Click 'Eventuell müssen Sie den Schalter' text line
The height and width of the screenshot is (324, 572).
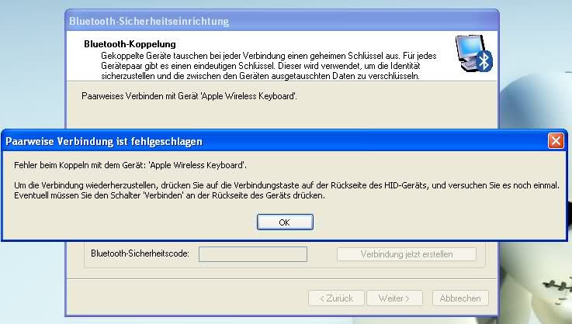pos(169,195)
